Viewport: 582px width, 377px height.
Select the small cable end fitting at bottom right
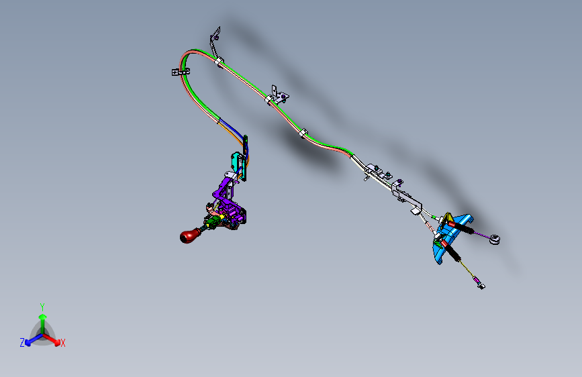[x=480, y=284]
